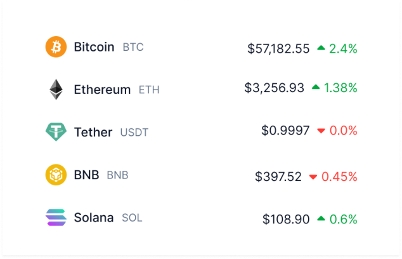Click the orange Bitcoin logo icon
Screen dimensions: 402x259
pyautogui.click(x=56, y=47)
